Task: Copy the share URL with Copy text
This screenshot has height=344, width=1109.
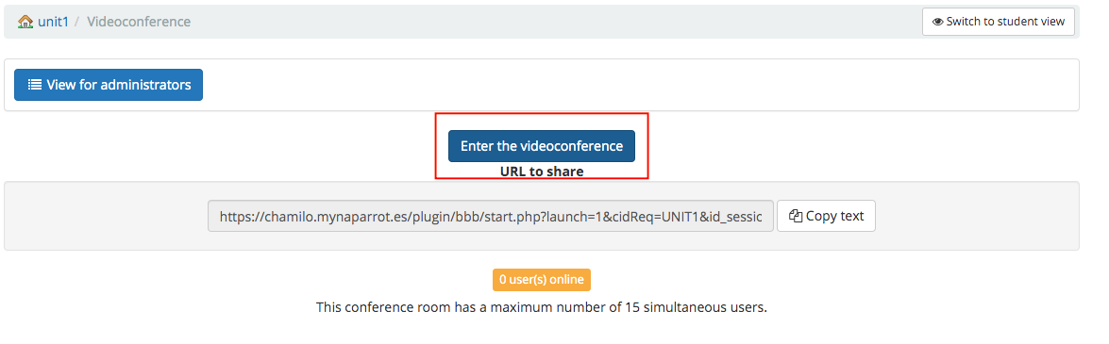Action: point(826,216)
